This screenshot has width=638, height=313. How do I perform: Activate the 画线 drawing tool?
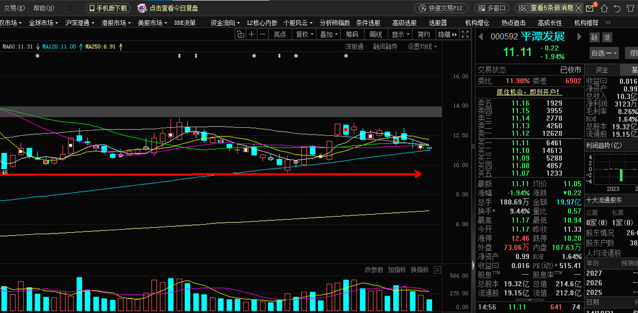click(x=376, y=34)
